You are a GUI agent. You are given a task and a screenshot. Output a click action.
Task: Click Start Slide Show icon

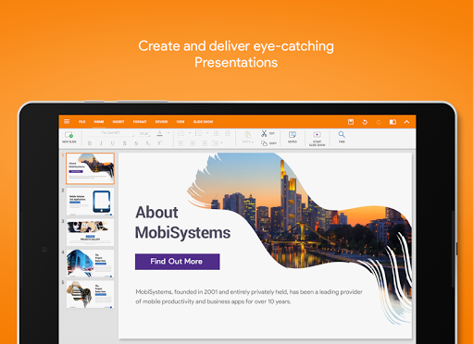point(317,134)
